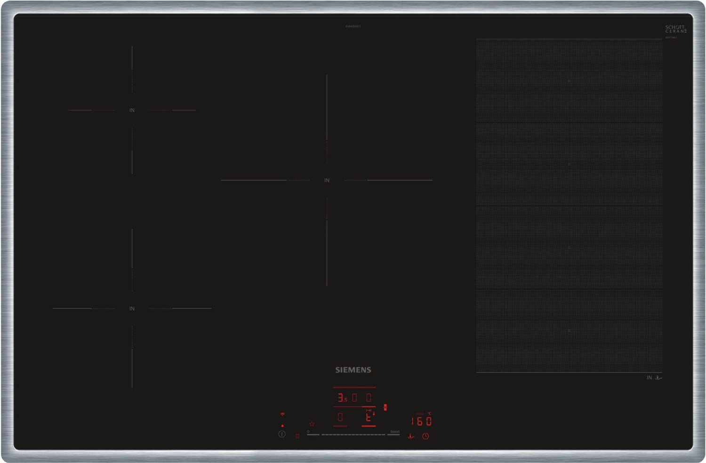Screen dimensions: 706x463
Task: Tap the red thermometer icon in zone display
Action: [x=374, y=414]
